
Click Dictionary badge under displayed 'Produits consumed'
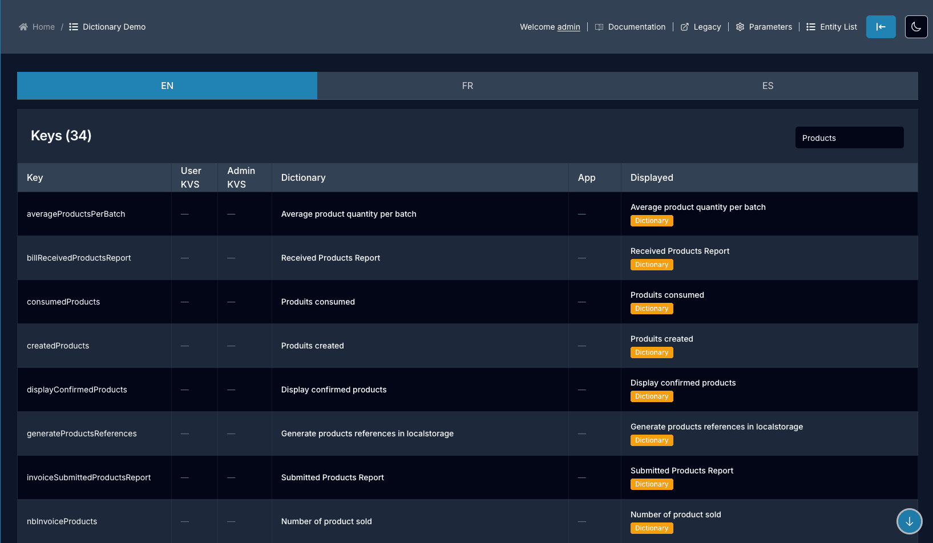652,309
